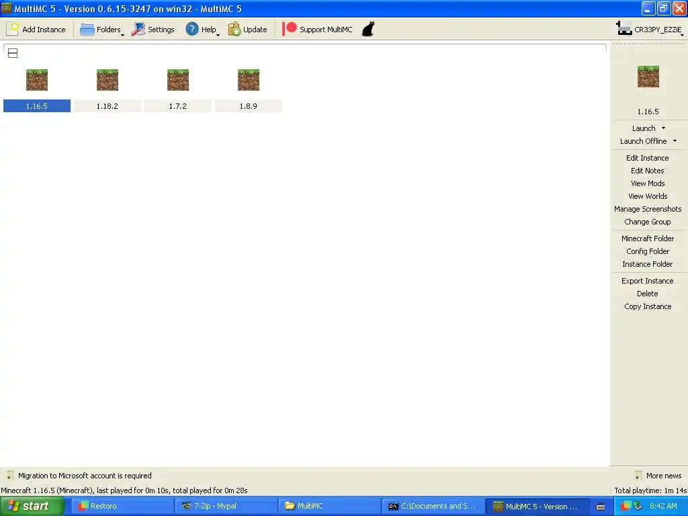Expand the Launch dropdown arrow
This screenshot has height=516, width=688.
(663, 128)
